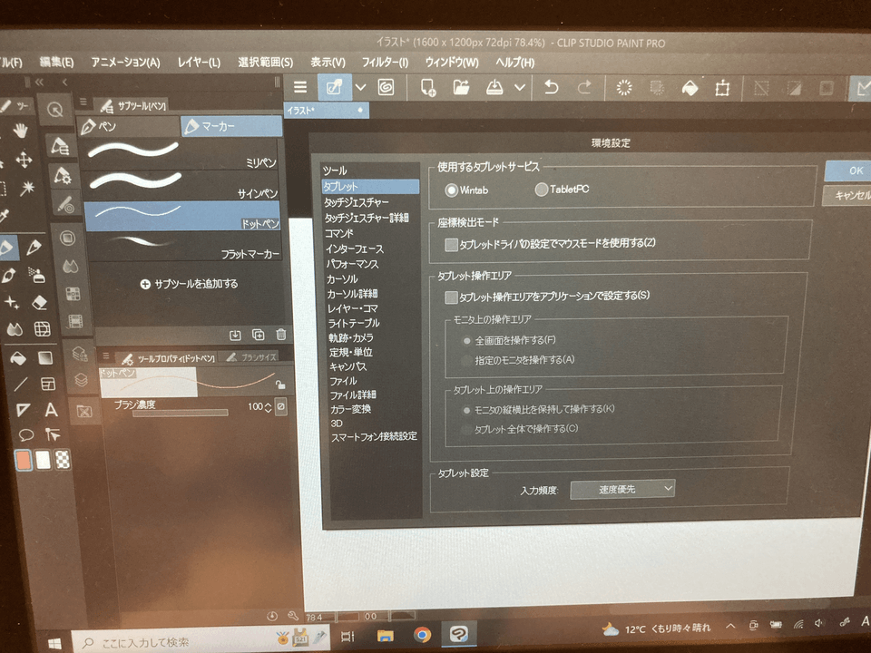Open the hamburger menu in command bar
This screenshot has height=653, width=871.
tap(300, 87)
